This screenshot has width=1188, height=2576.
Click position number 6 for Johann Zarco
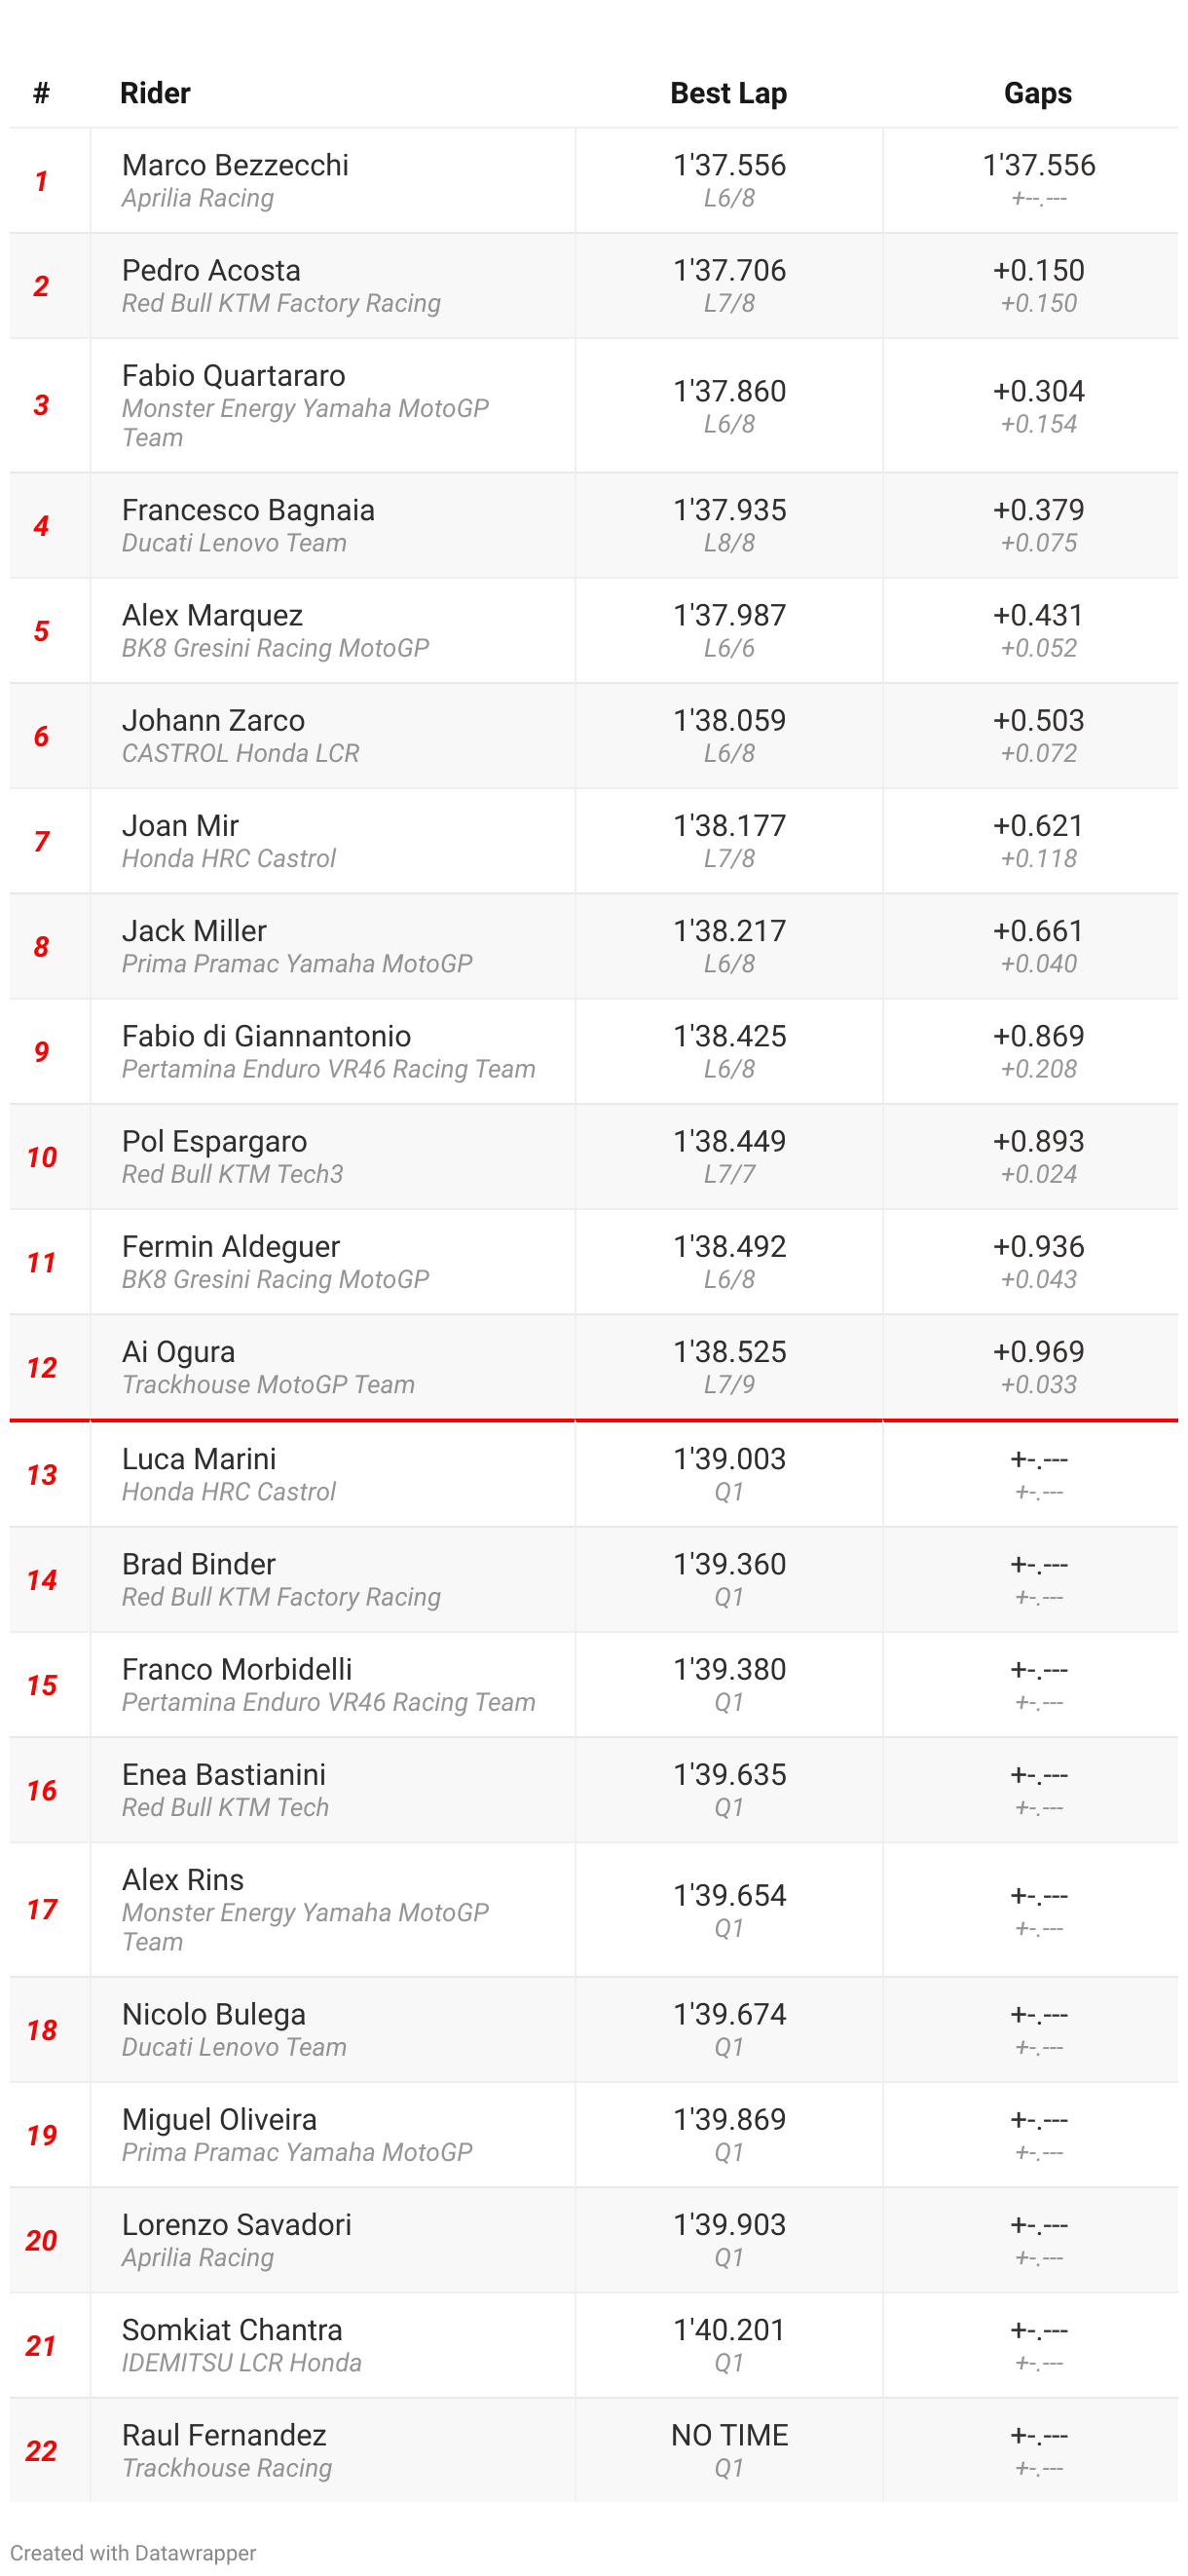[x=41, y=736]
